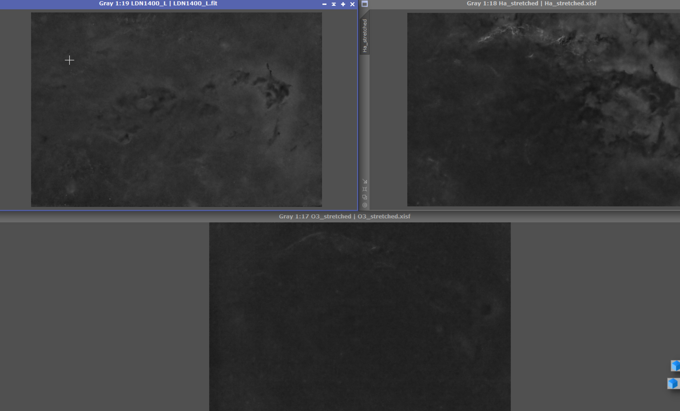Click the shade (roll-up) icon on LDN1400_L title bar
This screenshot has width=680, height=411.
click(334, 4)
